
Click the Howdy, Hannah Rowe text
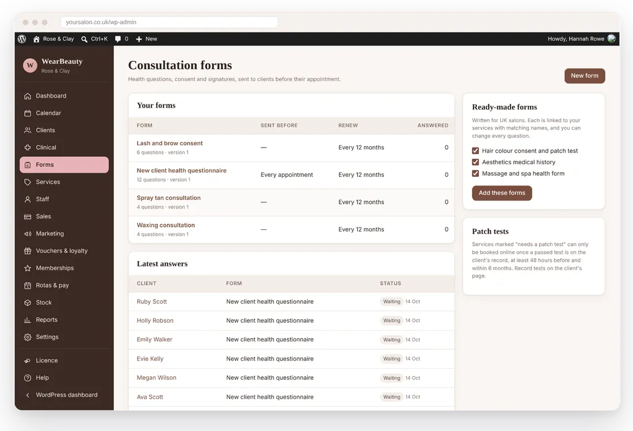click(x=575, y=39)
